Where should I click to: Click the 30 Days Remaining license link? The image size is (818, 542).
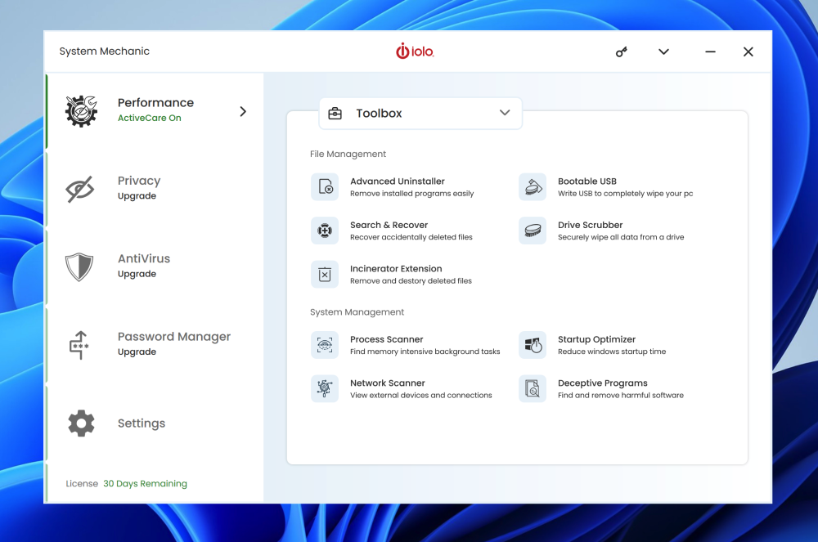tap(145, 484)
